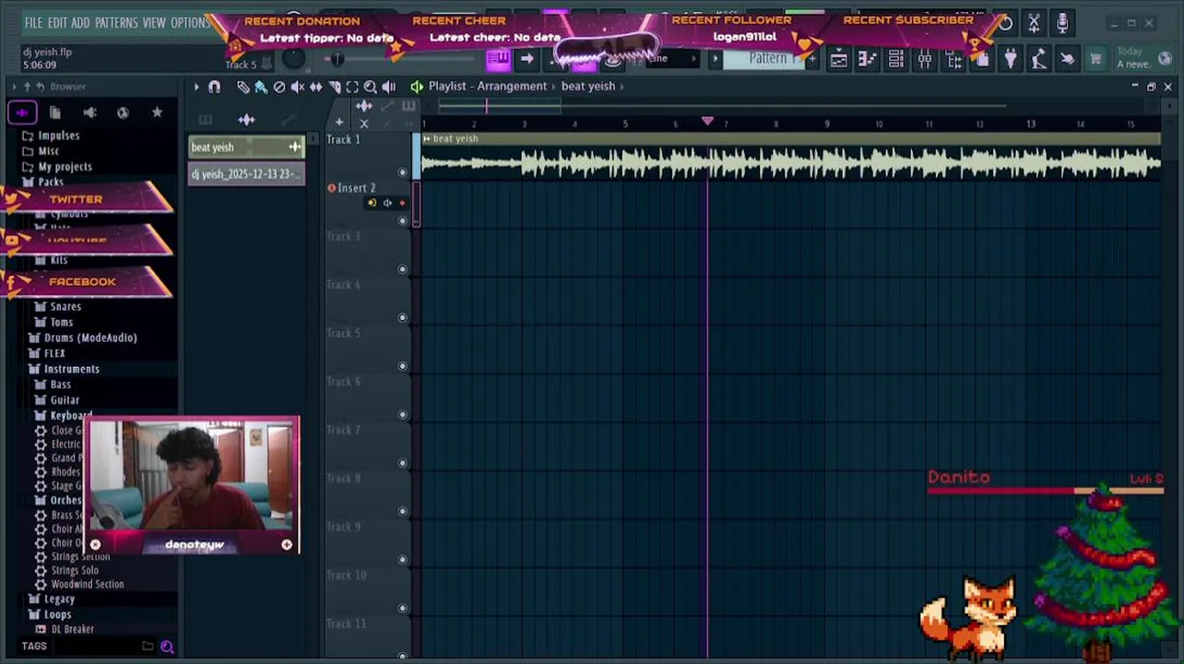Open the Playlist view from main toolbar
1184x664 pixels.
(838, 59)
